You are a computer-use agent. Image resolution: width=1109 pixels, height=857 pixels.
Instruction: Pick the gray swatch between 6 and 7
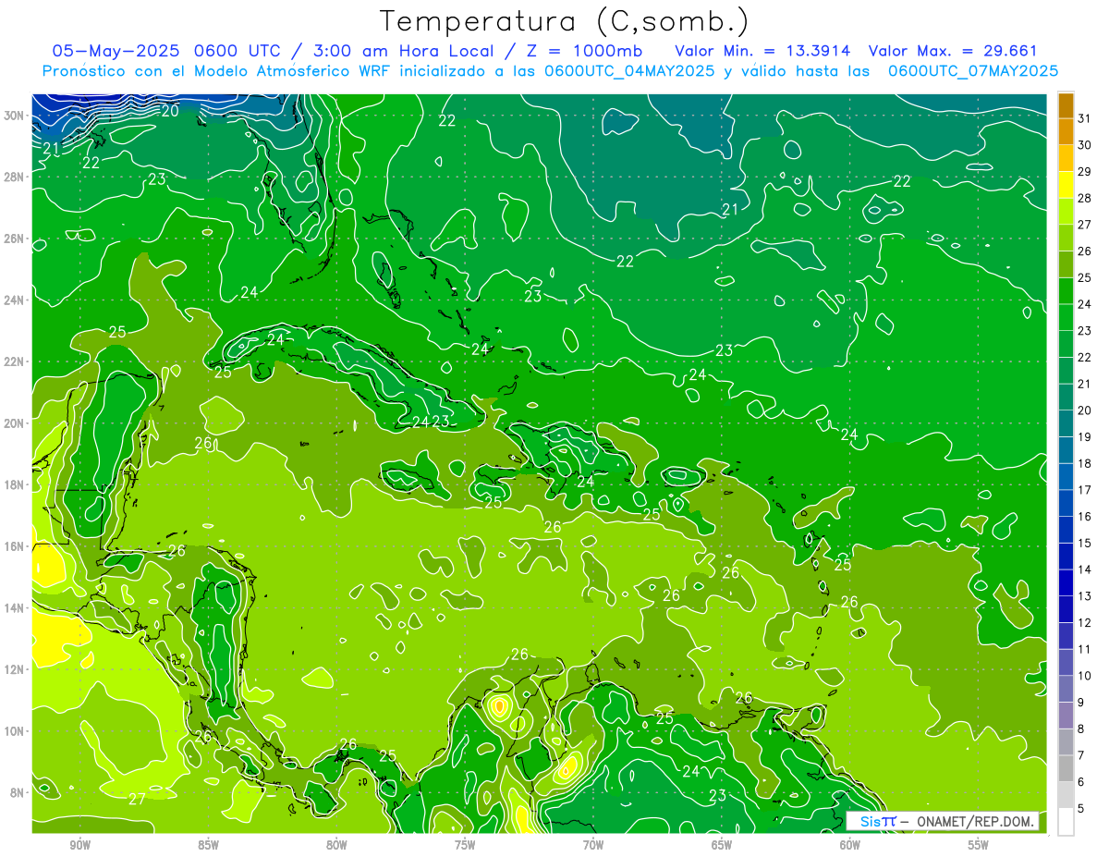point(1066,768)
